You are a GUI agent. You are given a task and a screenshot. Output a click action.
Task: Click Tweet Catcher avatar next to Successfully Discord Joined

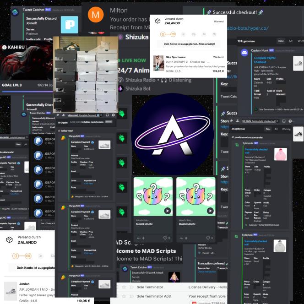[x=15, y=12]
